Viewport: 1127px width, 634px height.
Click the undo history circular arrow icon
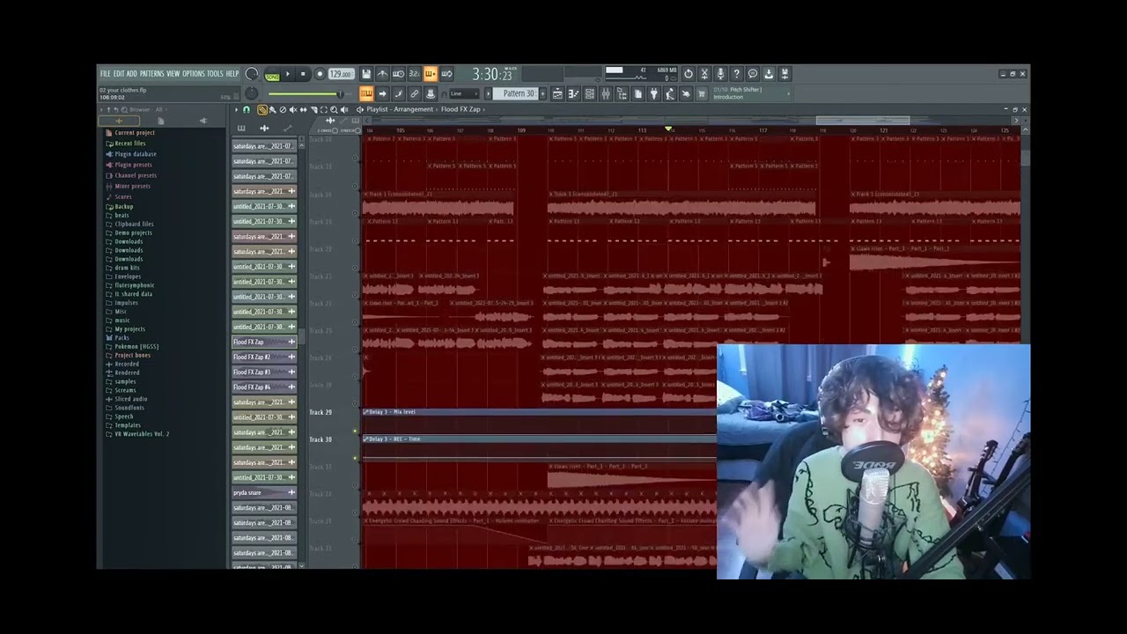(689, 74)
